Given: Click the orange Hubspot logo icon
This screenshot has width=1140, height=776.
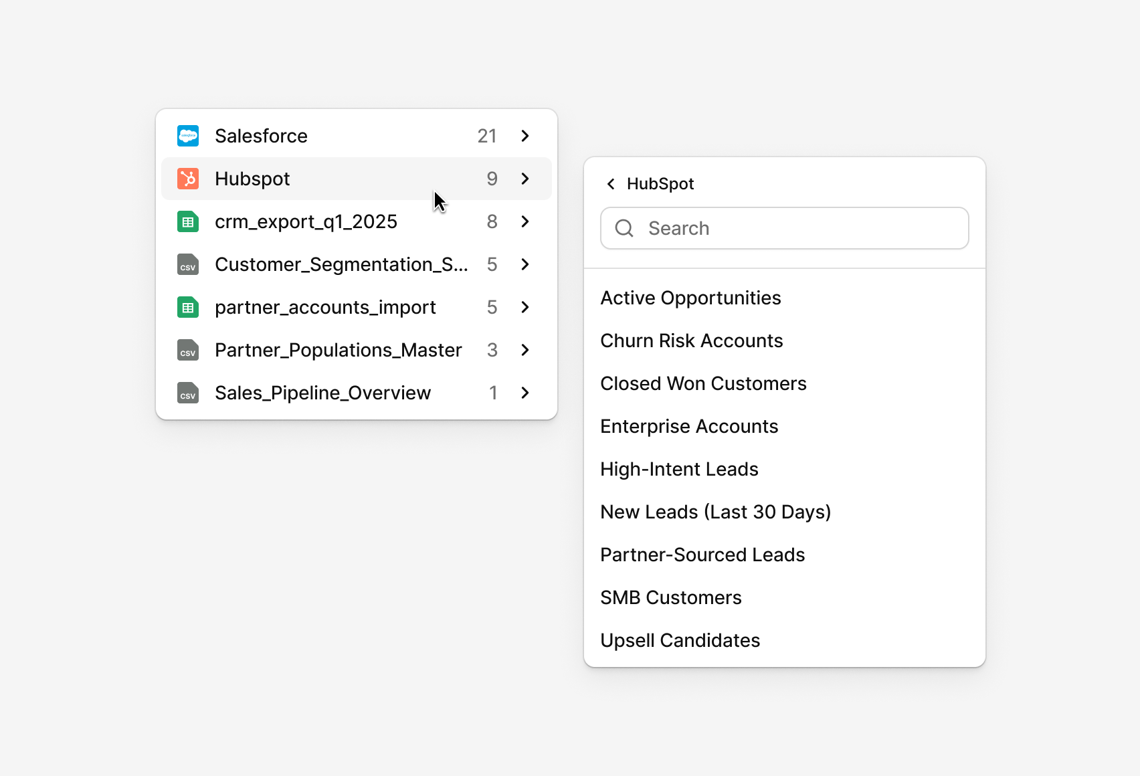Looking at the screenshot, I should point(188,179).
